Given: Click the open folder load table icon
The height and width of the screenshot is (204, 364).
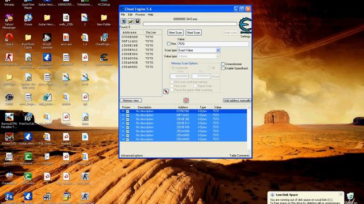Looking at the screenshot, I should 130,22.
